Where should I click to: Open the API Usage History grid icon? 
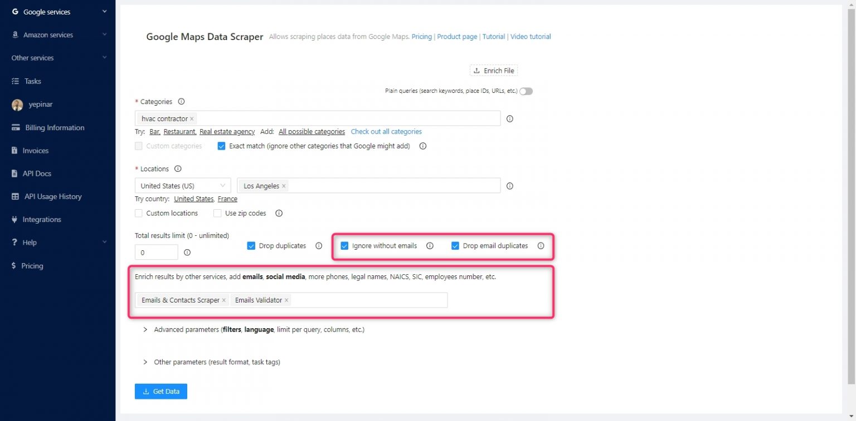point(16,196)
